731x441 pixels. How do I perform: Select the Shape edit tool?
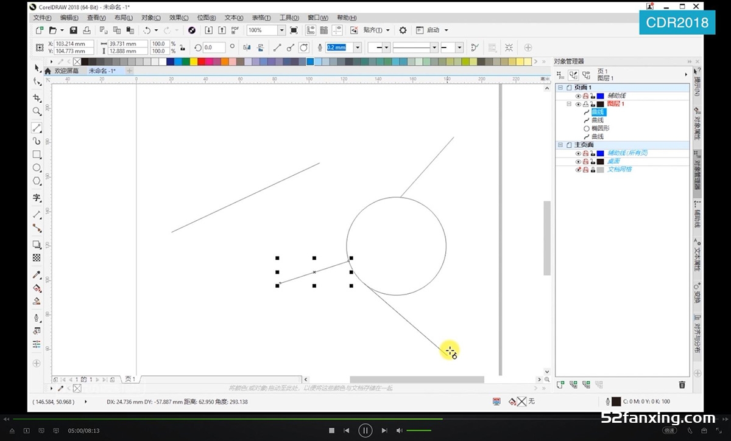coord(37,82)
